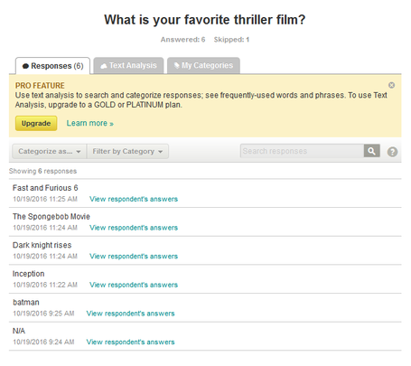Image resolution: width=411 pixels, height=366 pixels.
Task: View respondent's answers for Dark knight rises
Action: (134, 256)
